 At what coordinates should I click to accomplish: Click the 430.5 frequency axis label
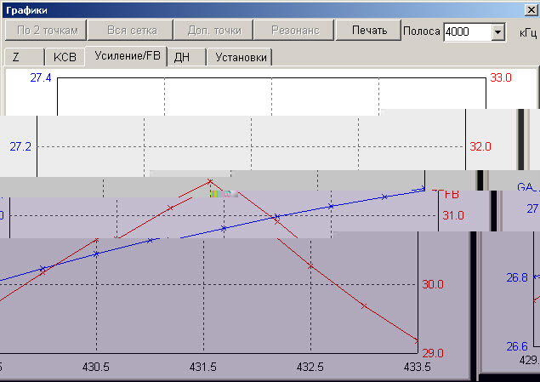96,367
